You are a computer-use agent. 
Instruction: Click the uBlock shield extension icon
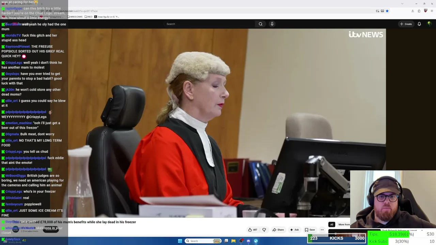click(425, 11)
